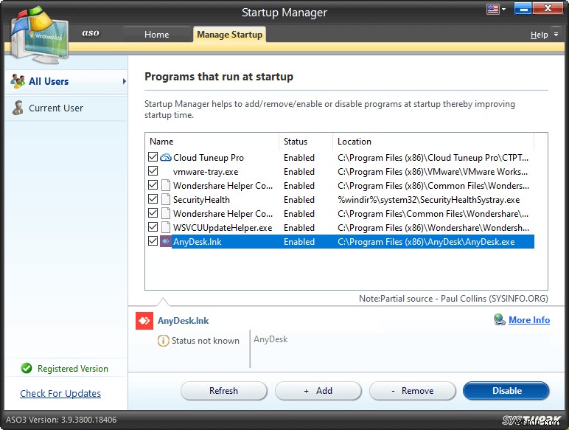Click the Cloud Tuneup Pro\CTPT... location path
The height and width of the screenshot is (430, 569).
point(433,158)
